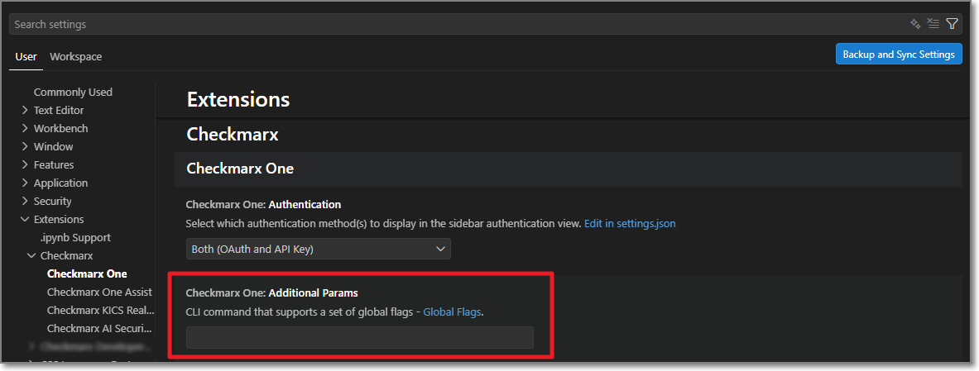Select Commonly Used in the settings tree
This screenshot has height=371, width=979.
tap(73, 92)
